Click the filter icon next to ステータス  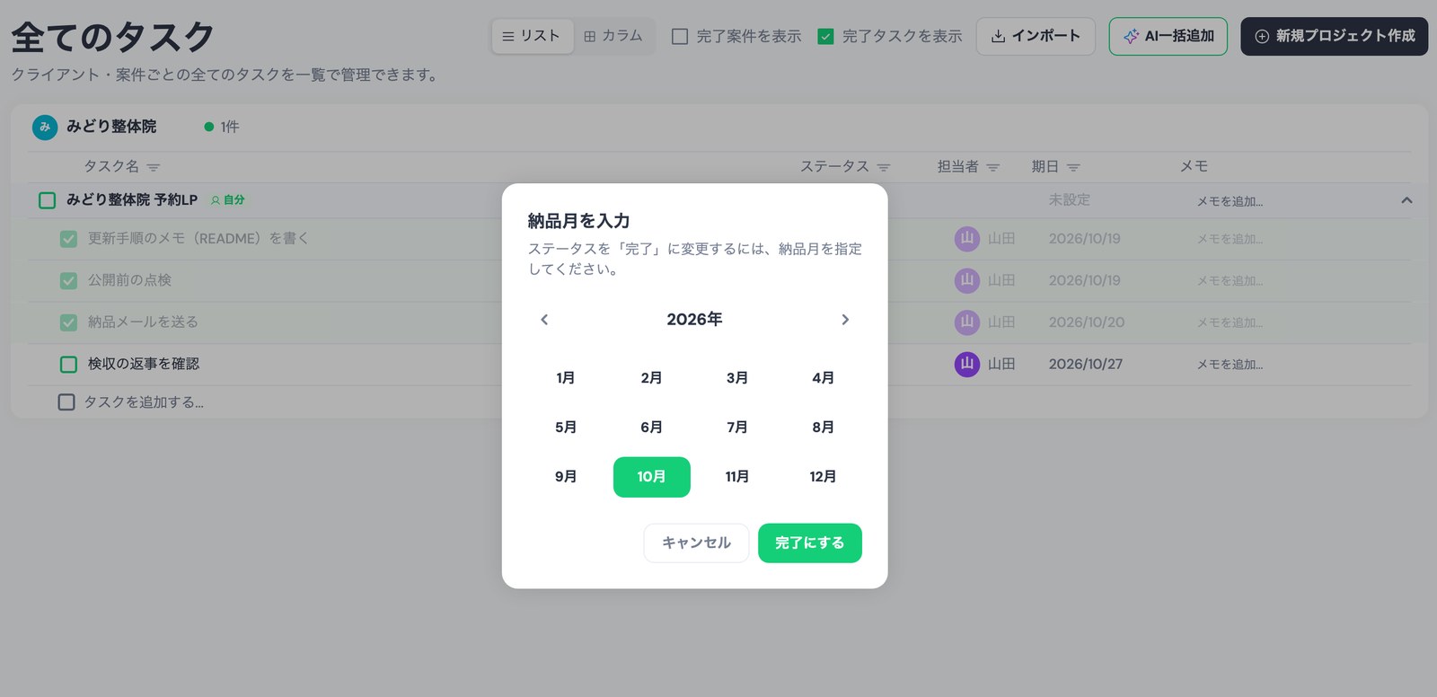coord(884,167)
